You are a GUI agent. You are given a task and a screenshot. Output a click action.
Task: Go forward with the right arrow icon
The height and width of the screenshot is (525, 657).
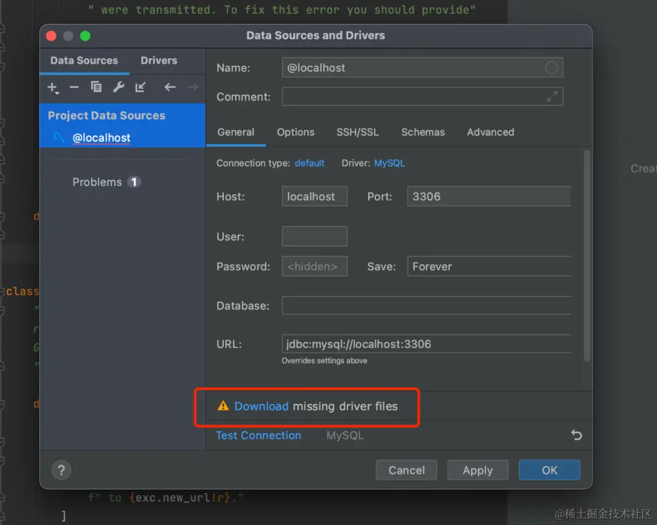click(x=193, y=87)
